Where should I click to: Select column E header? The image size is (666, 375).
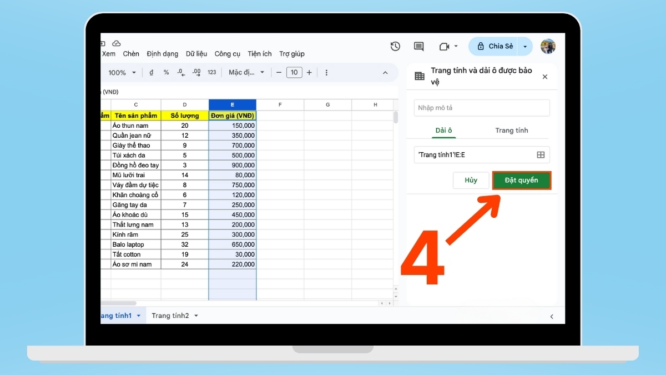pyautogui.click(x=233, y=105)
